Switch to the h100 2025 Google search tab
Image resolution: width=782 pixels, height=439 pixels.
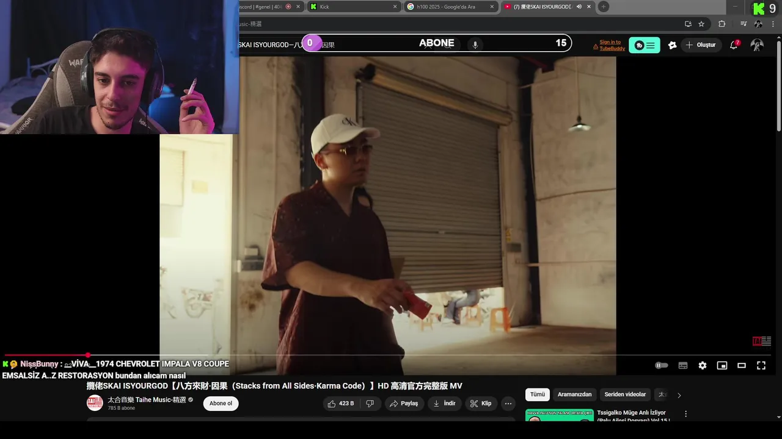coord(449,7)
